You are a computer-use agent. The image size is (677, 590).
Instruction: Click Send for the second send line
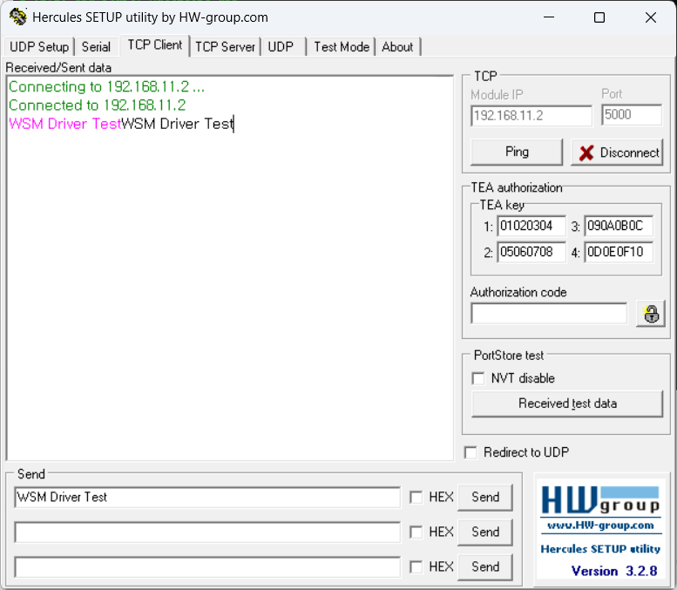485,532
